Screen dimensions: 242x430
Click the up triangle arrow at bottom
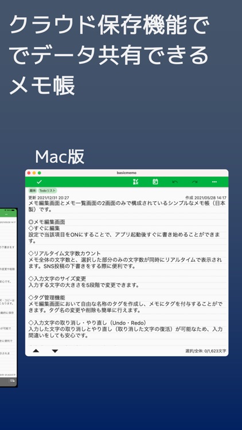pos(36,351)
